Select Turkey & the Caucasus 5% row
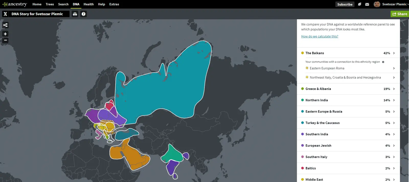Screen dimensions: 409x182 tap(348, 123)
